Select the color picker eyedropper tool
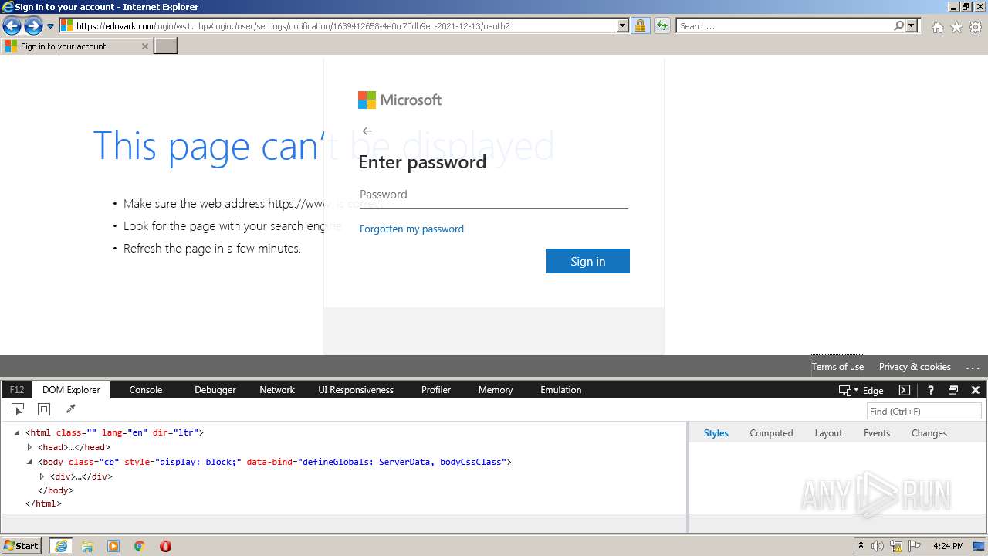 [71, 409]
